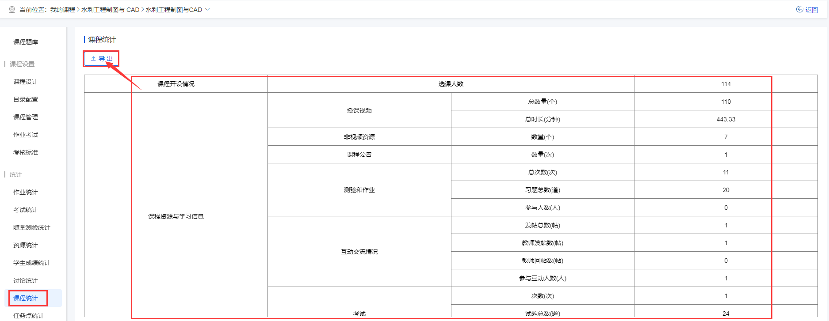Viewport: 829px width, 321px height.
Task: Open 随堂测验统计 in the sidebar
Action: (x=32, y=227)
